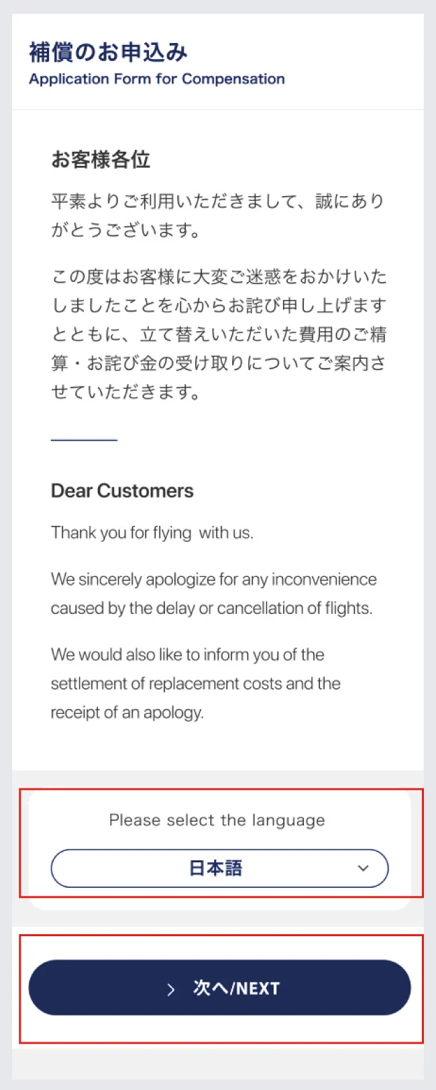436x1090 pixels.
Task: Click the right arrow icon on the NEXT button
Action: coord(171,989)
